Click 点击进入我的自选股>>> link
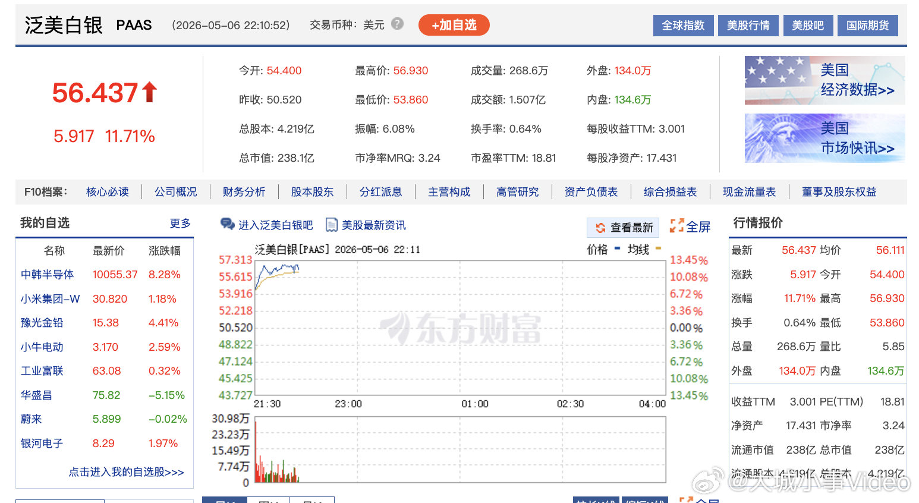The height and width of the screenshot is (503, 919). [127, 472]
